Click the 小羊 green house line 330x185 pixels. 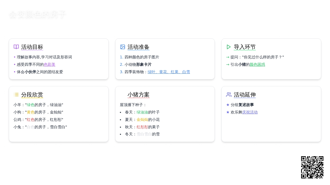pyautogui.click(x=38, y=105)
